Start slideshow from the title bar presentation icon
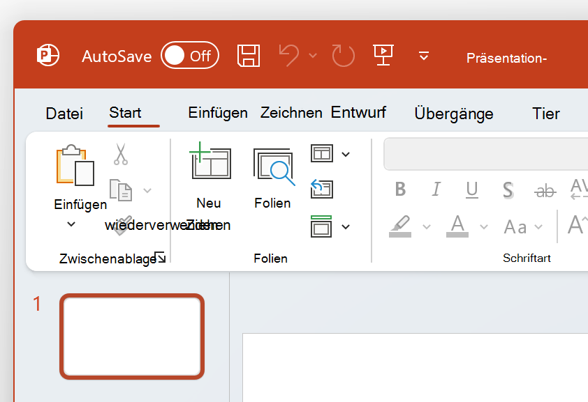The height and width of the screenshot is (402, 588). pos(383,55)
